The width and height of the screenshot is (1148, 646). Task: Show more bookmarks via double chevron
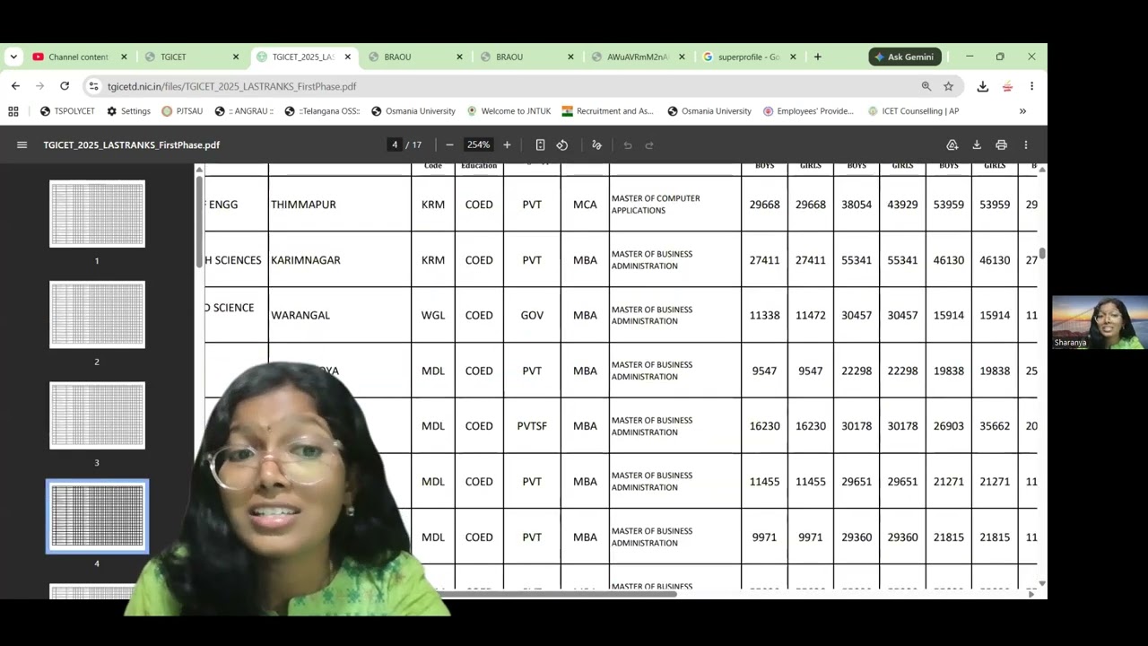tap(1022, 111)
